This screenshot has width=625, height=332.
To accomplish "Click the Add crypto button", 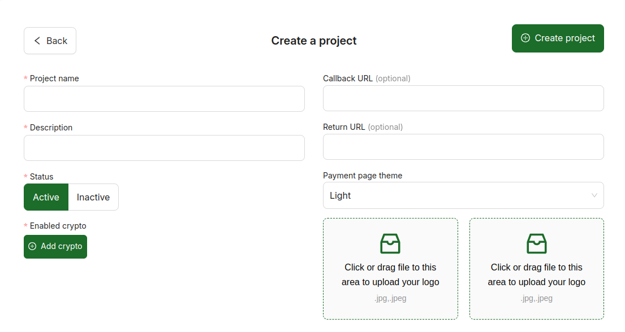I will [x=55, y=246].
